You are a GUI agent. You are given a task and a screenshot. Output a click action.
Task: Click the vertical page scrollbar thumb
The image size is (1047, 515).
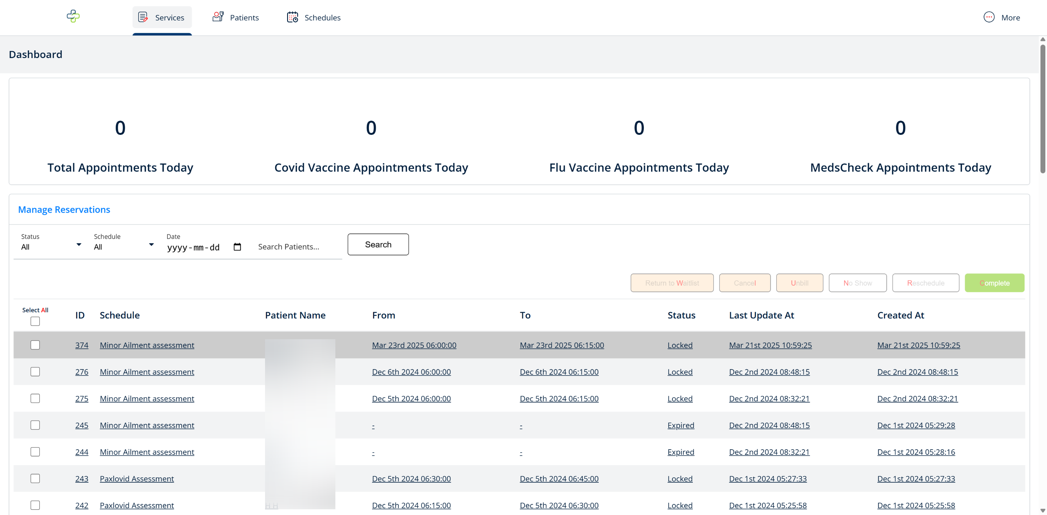point(1043,108)
